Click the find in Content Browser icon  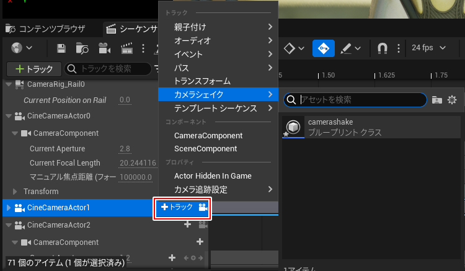tap(82, 48)
